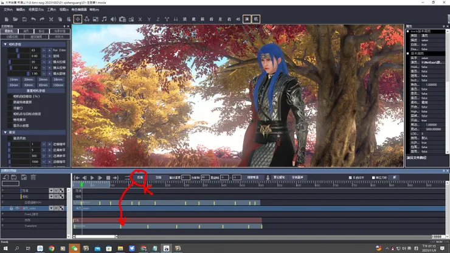Click the speaker sound toolbar icon
The height and width of the screenshot is (253, 450).
[x=113, y=19]
